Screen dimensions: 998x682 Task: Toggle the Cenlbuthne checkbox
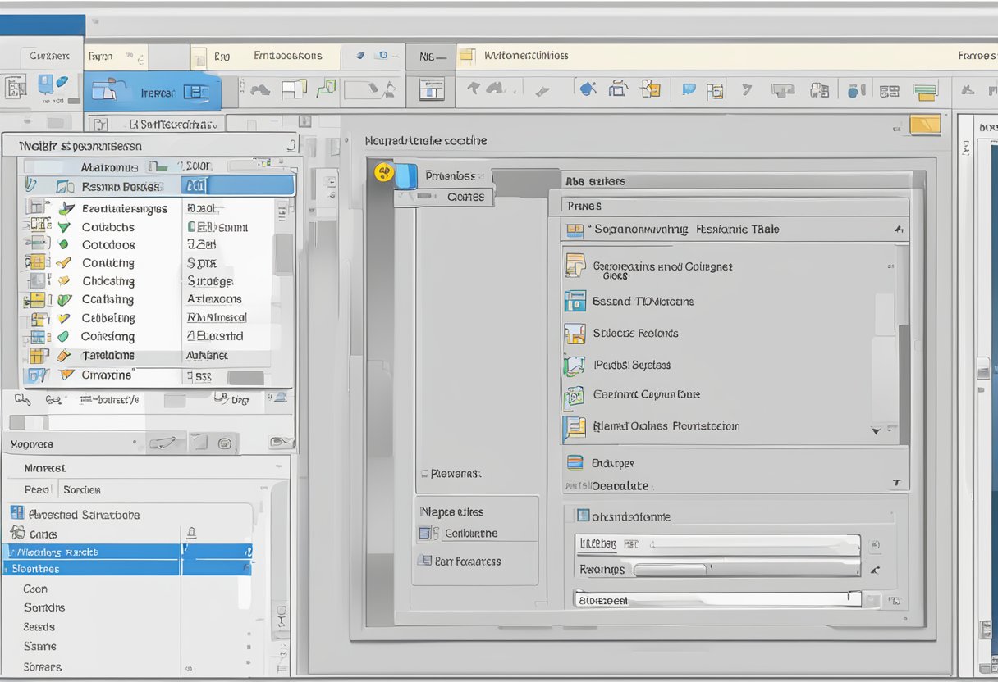click(425, 534)
